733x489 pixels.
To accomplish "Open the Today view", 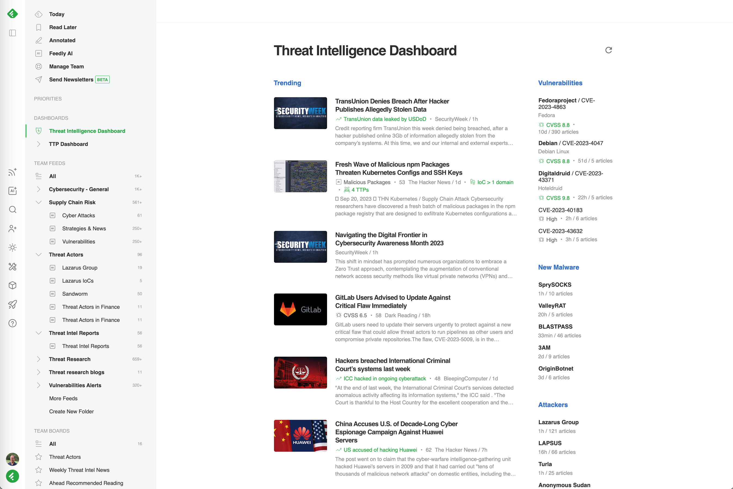I will pyautogui.click(x=57, y=14).
